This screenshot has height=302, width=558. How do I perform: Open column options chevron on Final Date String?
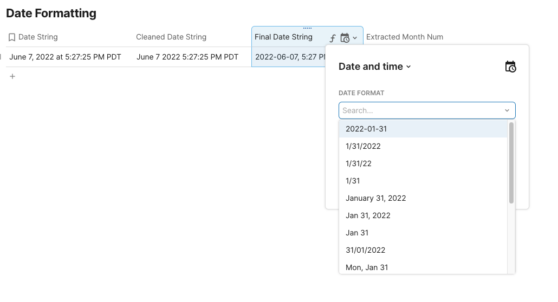tap(355, 38)
